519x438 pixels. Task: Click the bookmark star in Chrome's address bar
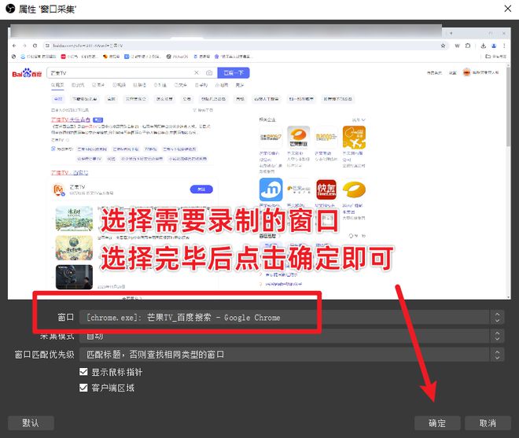(x=443, y=46)
